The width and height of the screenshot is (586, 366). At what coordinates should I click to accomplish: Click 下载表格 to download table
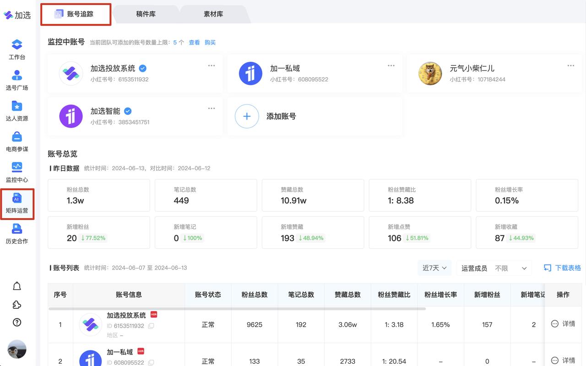(562, 268)
